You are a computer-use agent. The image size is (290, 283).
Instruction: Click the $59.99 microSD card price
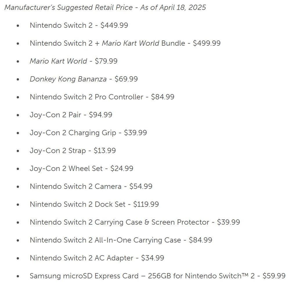(x=274, y=276)
